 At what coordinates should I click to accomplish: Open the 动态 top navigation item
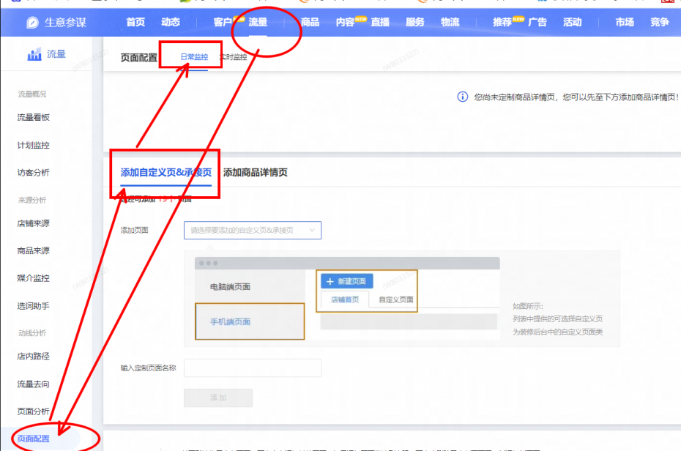pyautogui.click(x=171, y=22)
